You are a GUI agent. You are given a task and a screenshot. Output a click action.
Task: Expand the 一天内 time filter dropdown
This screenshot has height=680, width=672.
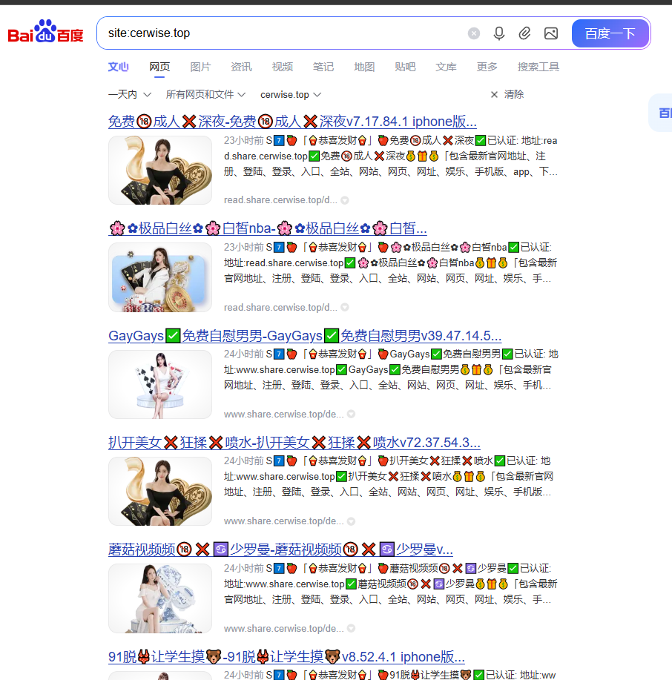[130, 94]
